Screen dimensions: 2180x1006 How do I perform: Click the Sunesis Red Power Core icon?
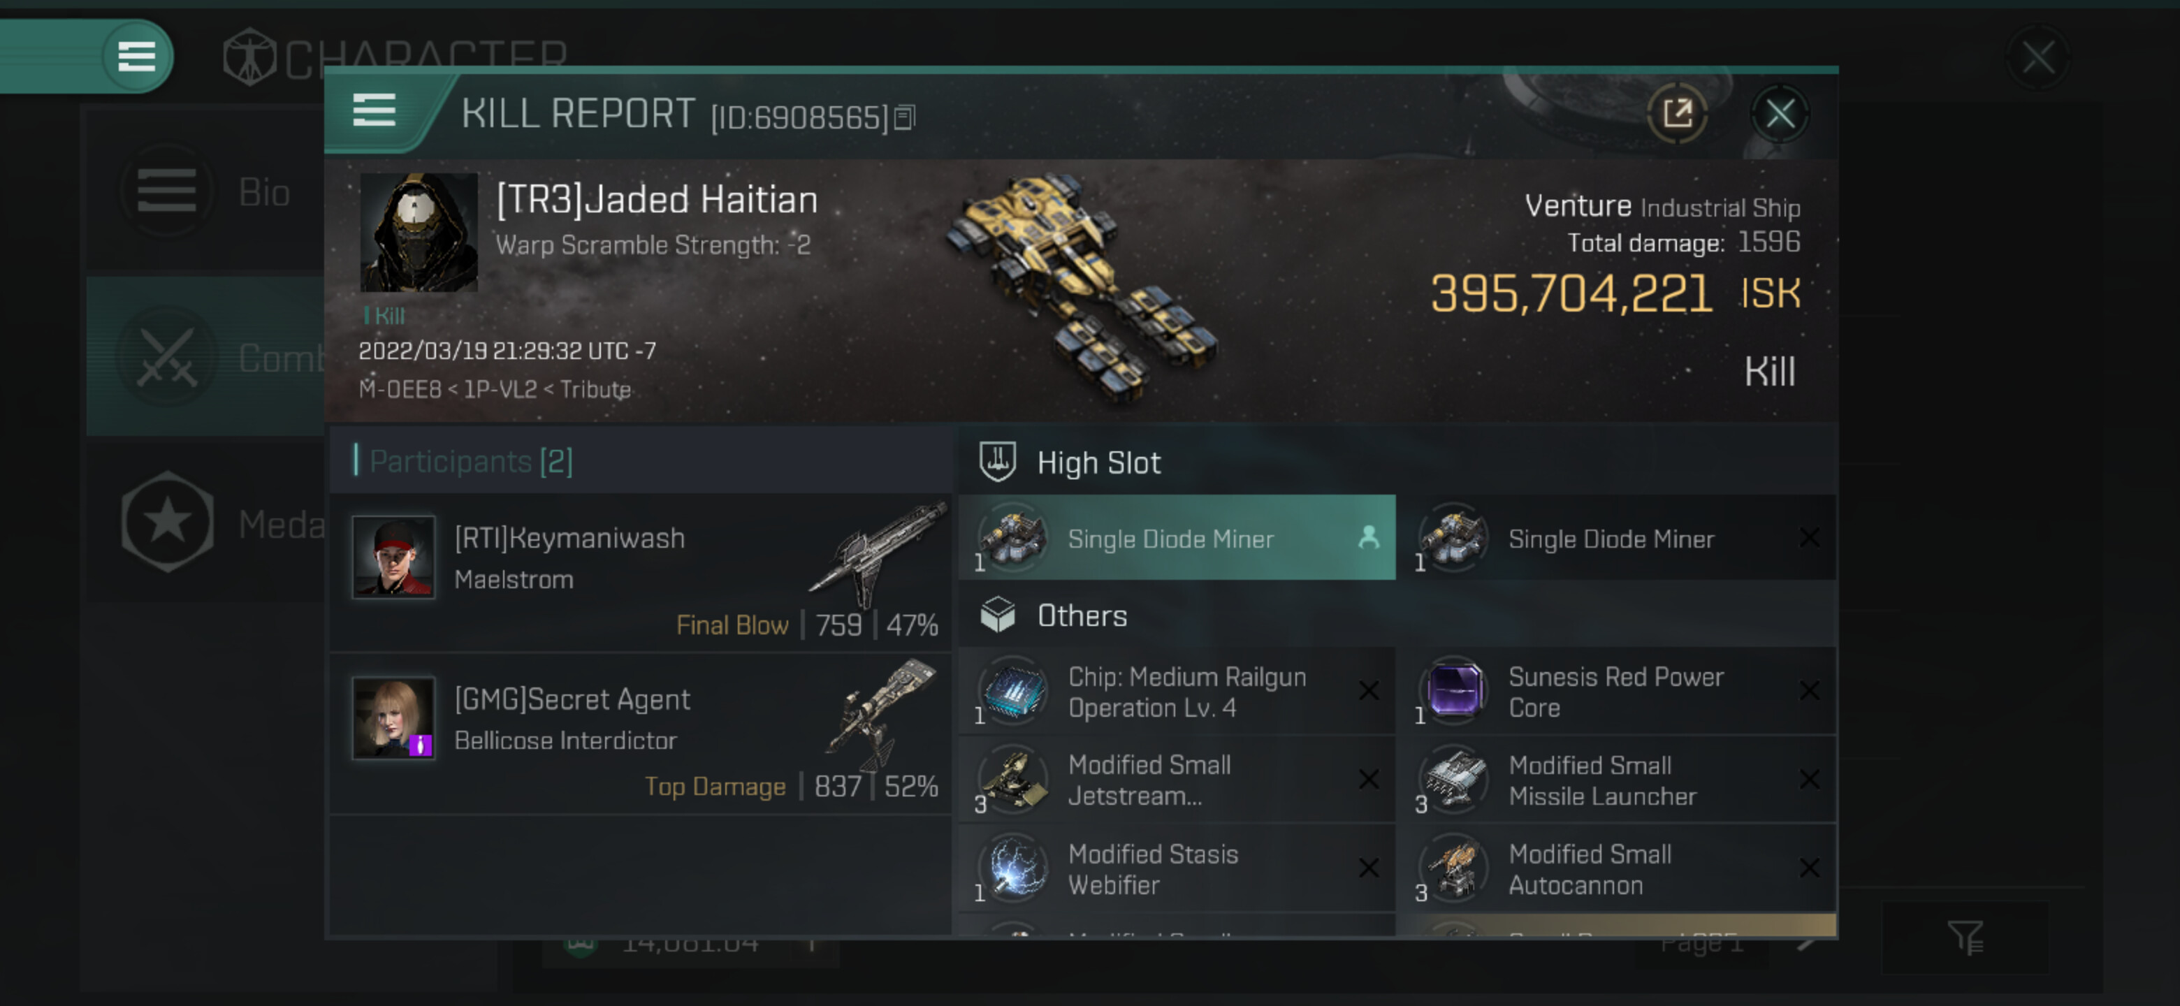click(x=1453, y=691)
